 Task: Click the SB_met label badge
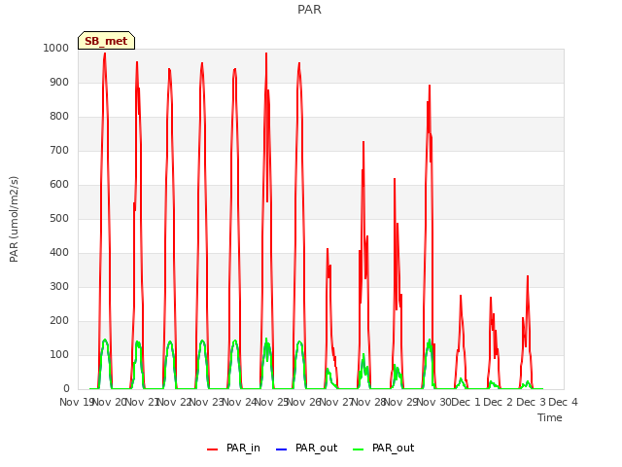tap(106, 41)
